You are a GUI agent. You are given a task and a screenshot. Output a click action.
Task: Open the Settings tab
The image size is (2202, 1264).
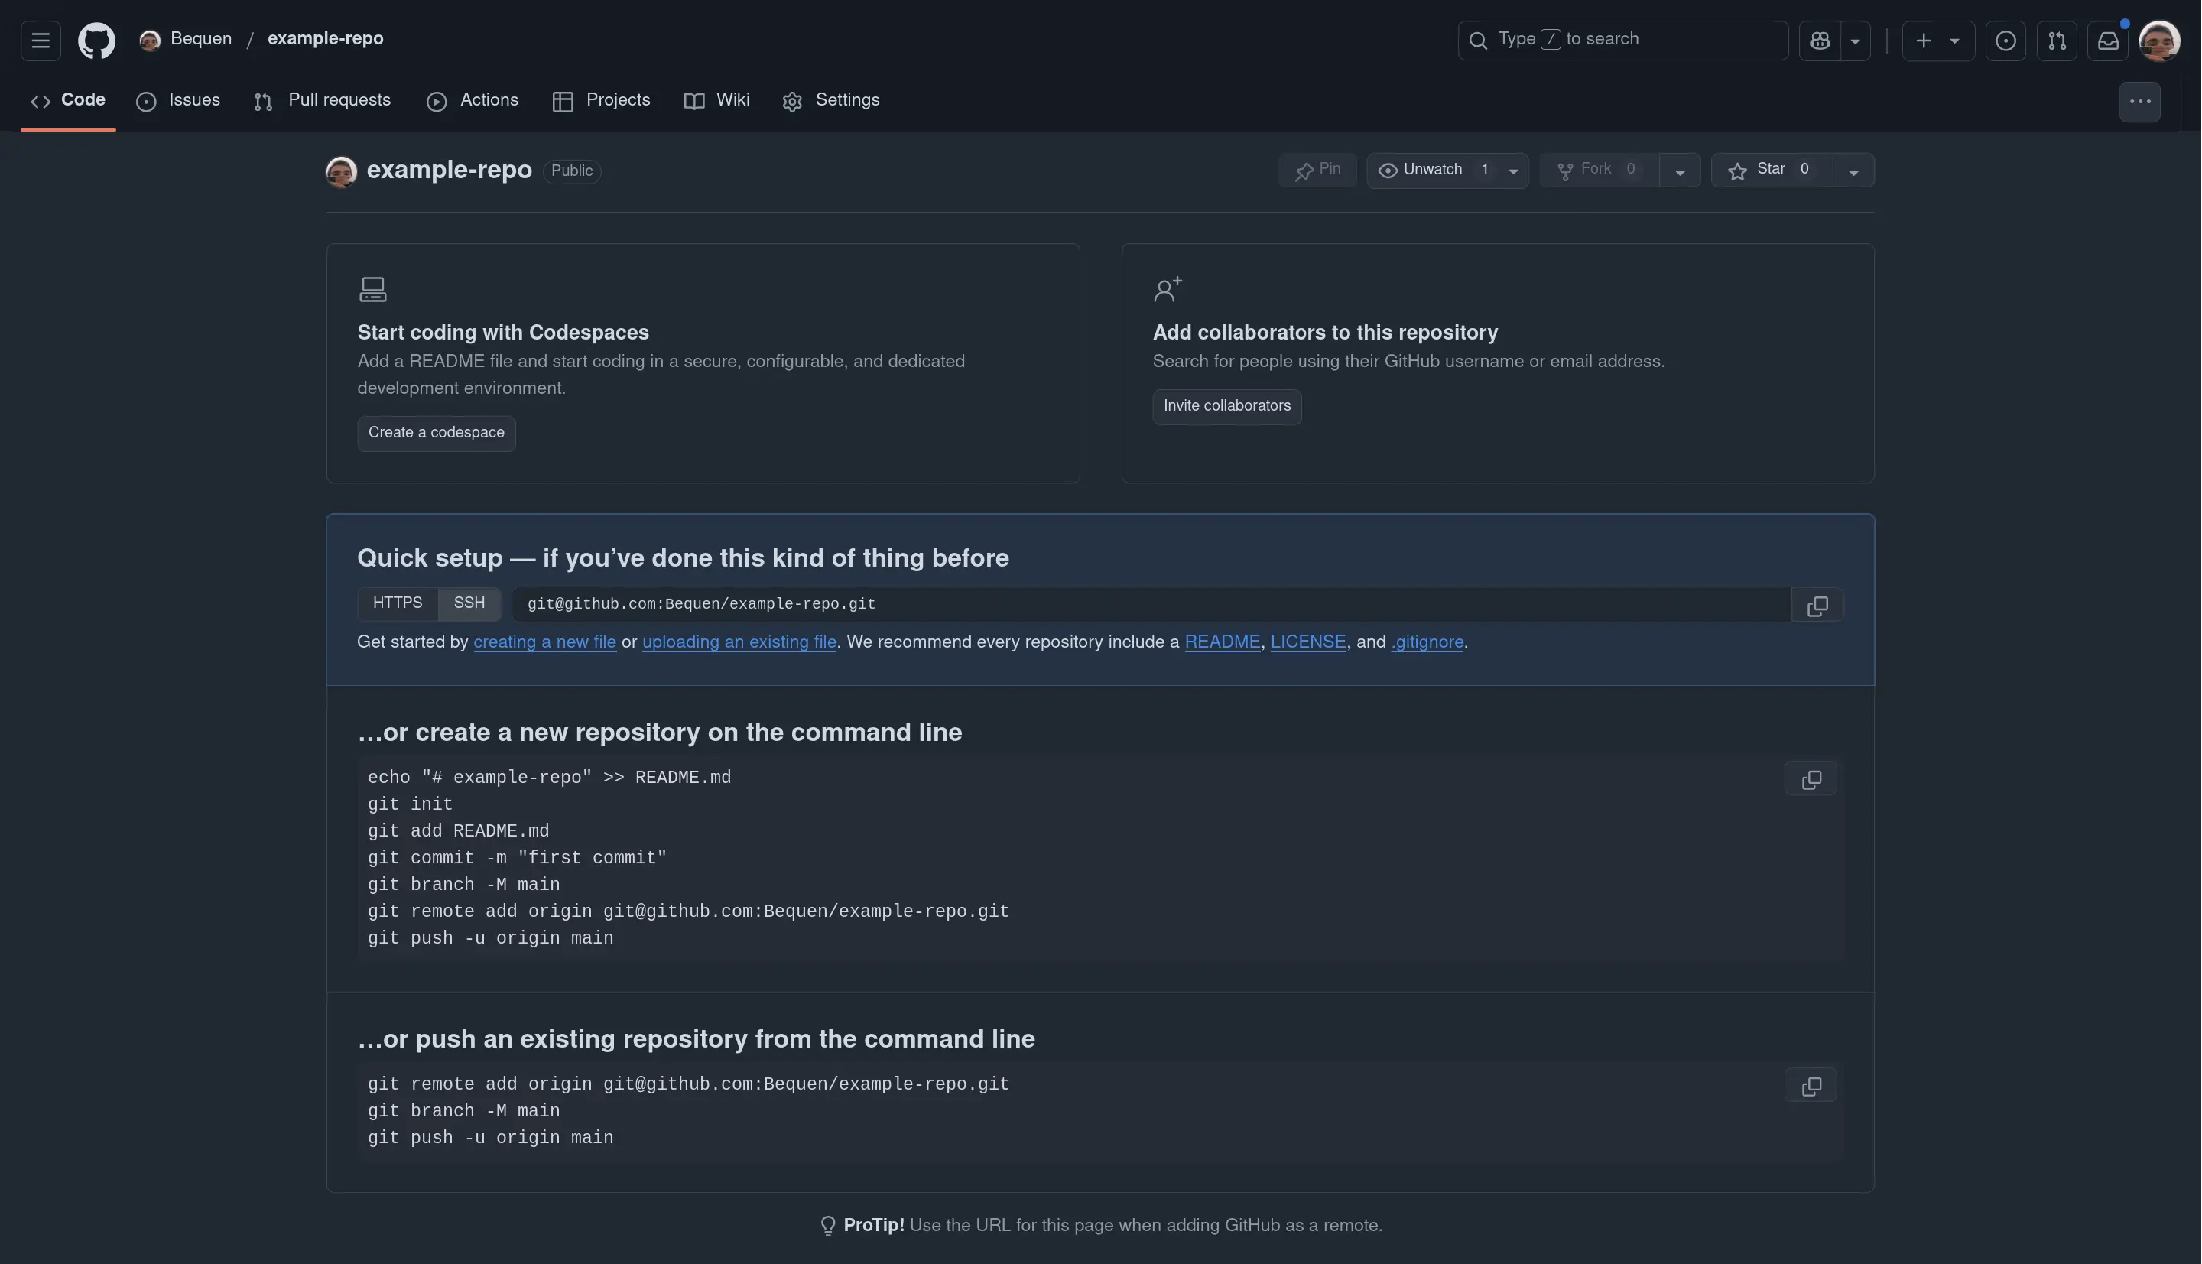pos(830,101)
